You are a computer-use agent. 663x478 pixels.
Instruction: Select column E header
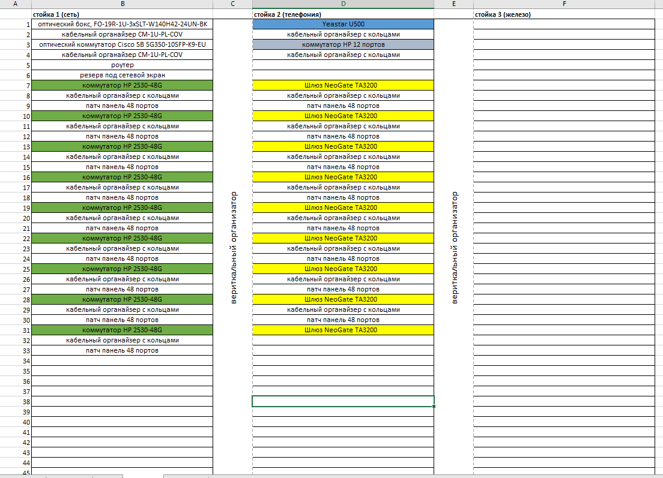pyautogui.click(x=453, y=4)
